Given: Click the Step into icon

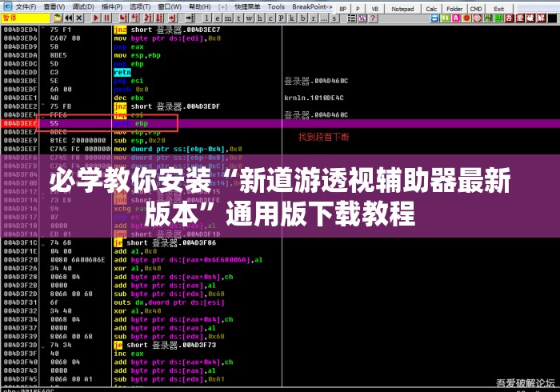Looking at the screenshot, I should click(123, 18).
